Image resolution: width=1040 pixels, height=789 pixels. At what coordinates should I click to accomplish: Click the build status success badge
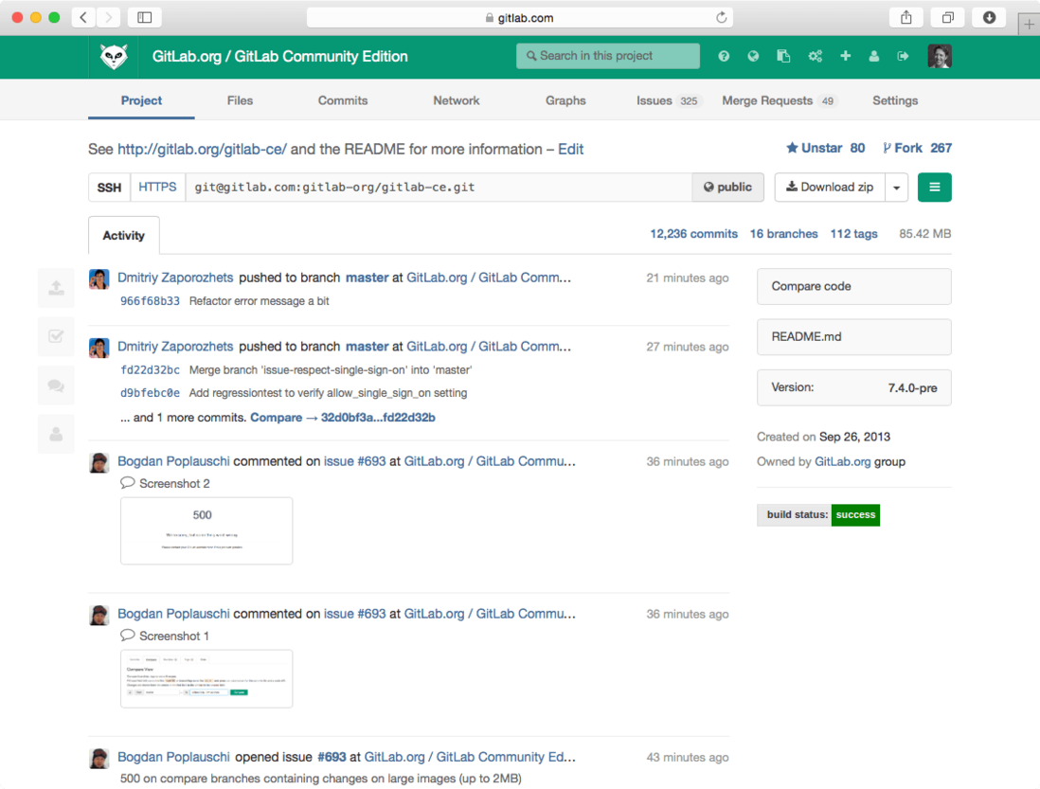coord(818,515)
